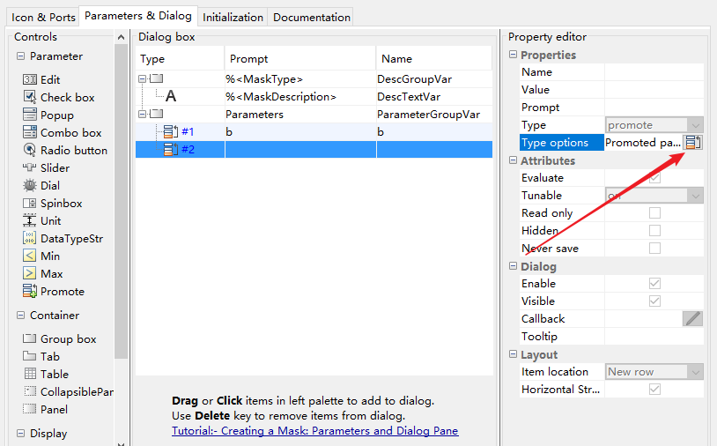
Task: Open the Item location dropdown
Action: [654, 372]
